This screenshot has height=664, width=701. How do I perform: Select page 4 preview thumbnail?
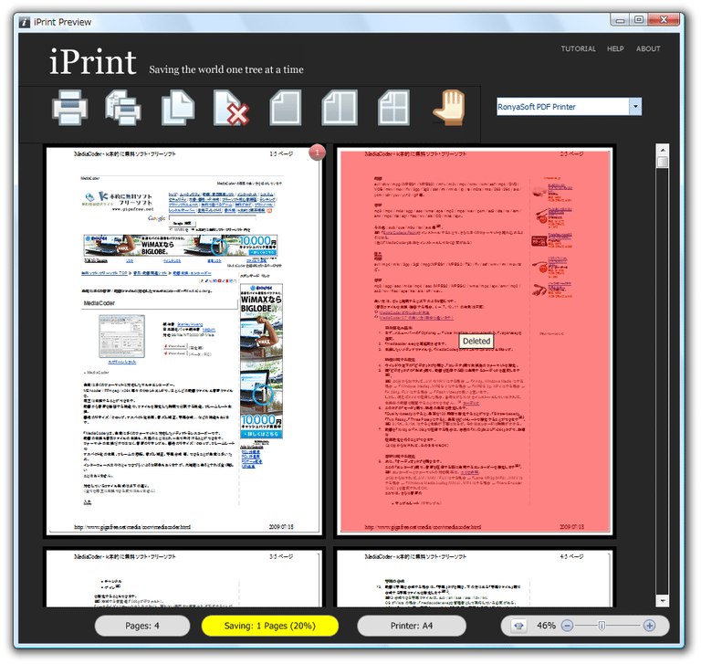[475, 578]
